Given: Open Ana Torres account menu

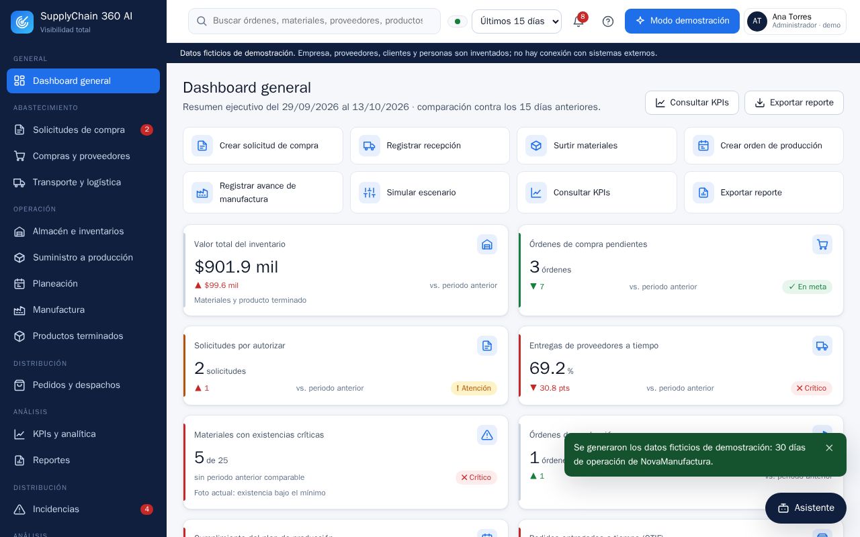Looking at the screenshot, I should pyautogui.click(x=795, y=21).
